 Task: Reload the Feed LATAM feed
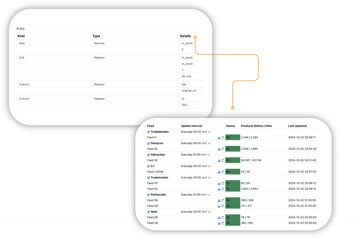[222, 172]
